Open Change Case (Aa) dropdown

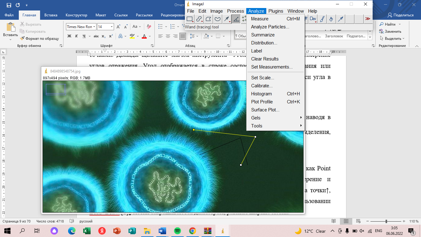click(136, 27)
